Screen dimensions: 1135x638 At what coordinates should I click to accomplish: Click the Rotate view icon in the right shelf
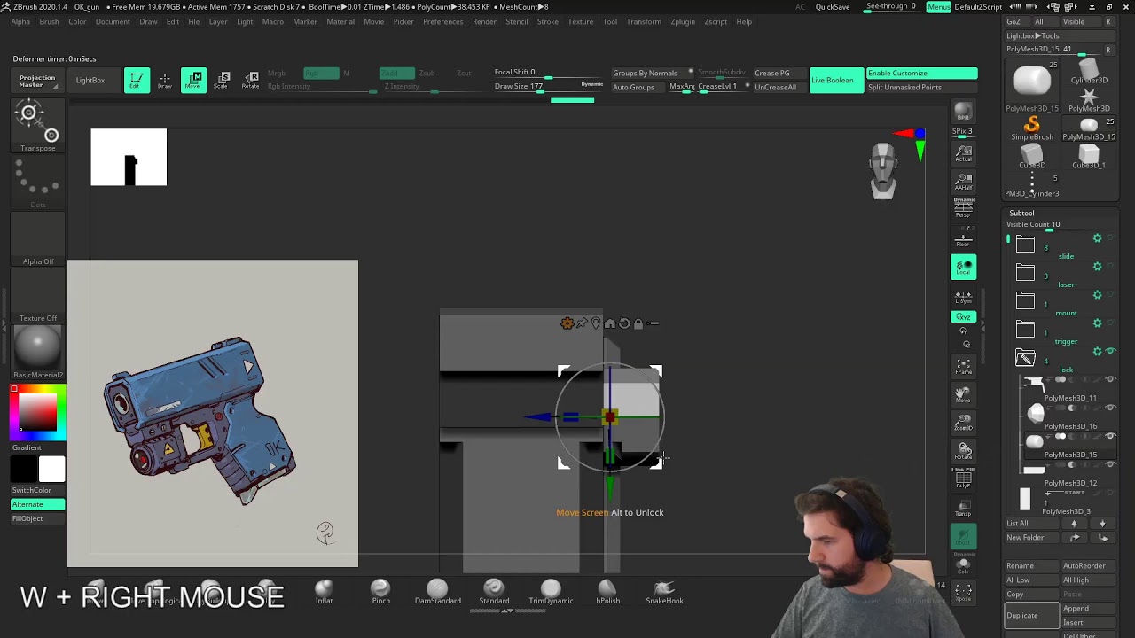(x=963, y=451)
